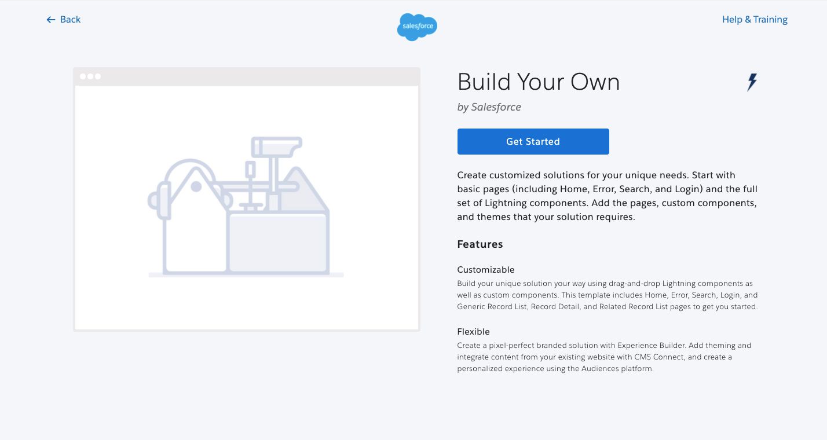Screen dimensions: 827x440
Task: Click the three dots in preview header
Action: 90,76
